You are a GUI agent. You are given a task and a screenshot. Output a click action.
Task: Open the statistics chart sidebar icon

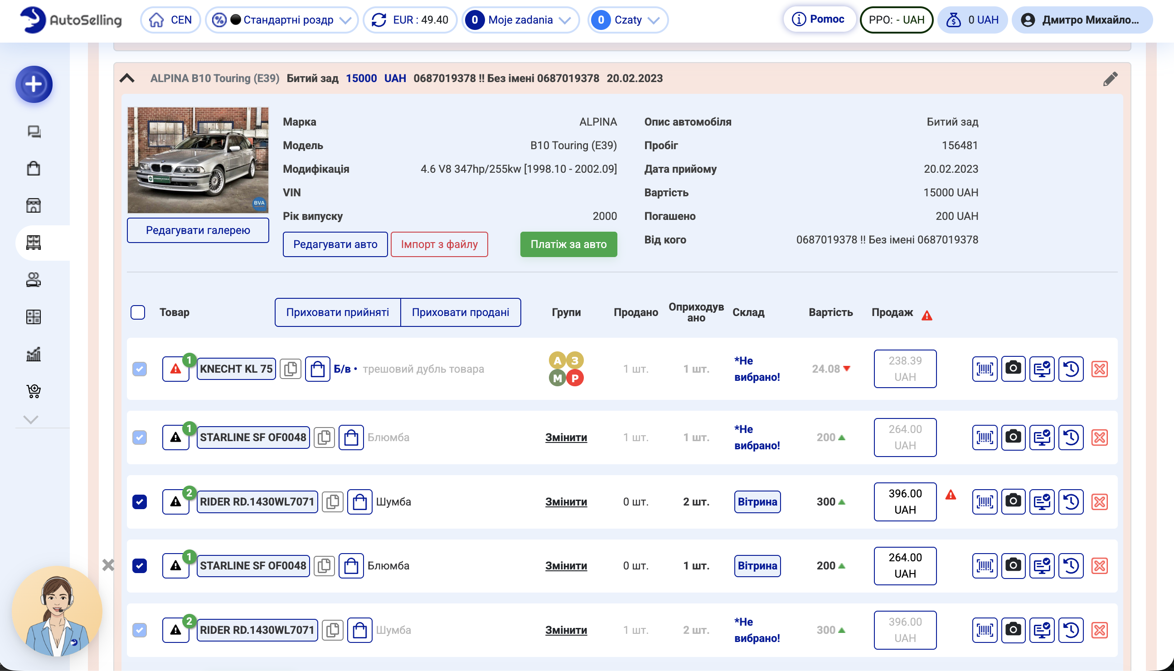[x=34, y=354]
